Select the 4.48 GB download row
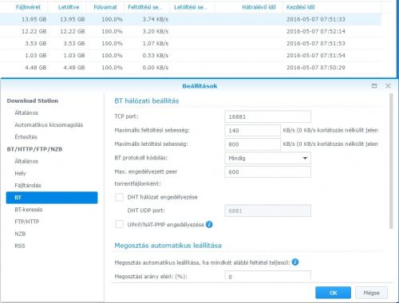Viewport: 399px width, 303px height. [x=191, y=68]
